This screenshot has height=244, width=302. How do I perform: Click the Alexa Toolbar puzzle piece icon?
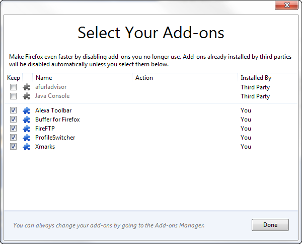[x=26, y=110]
